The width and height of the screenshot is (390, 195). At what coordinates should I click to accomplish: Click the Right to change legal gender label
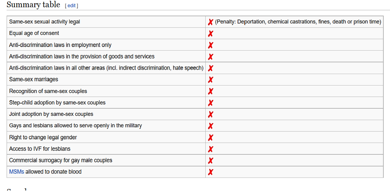43,138
